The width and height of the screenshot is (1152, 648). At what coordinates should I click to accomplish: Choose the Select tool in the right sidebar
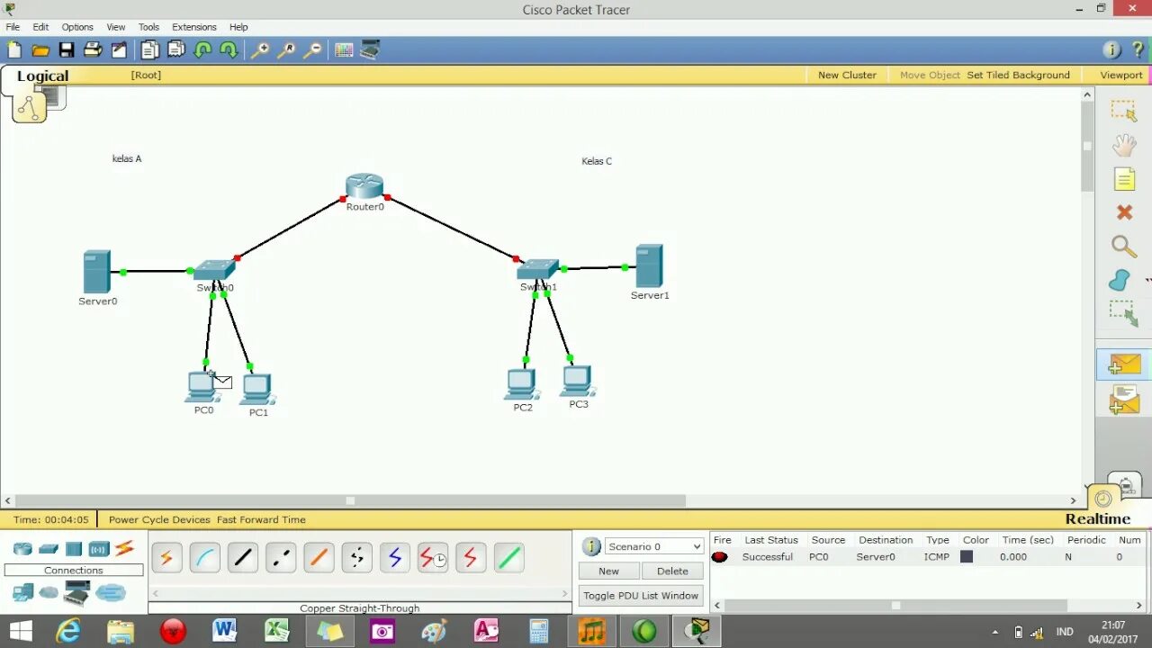[x=1123, y=112]
